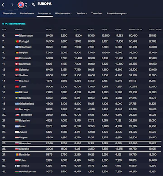Open the Rumänien nation link
The height and width of the screenshot is (176, 163).
[x=25, y=155]
